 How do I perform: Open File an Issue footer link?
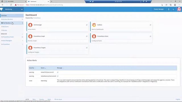(x=58, y=99)
